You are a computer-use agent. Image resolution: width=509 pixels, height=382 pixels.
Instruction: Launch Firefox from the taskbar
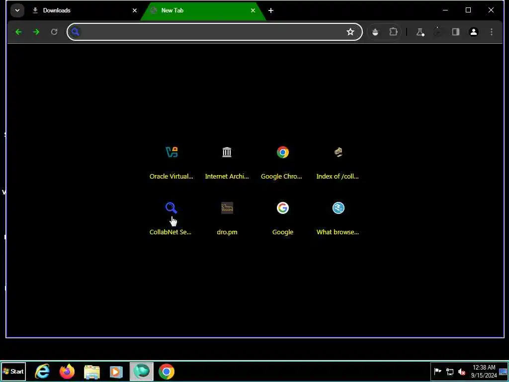(x=67, y=372)
